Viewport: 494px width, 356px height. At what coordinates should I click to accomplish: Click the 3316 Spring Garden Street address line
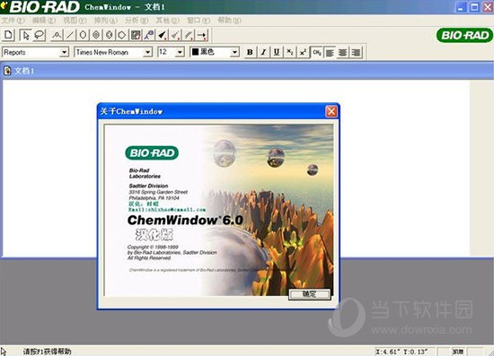158,192
